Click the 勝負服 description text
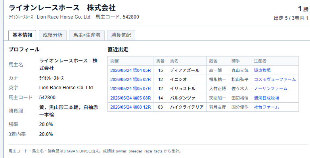Viewport: 310px width, 158px height. [x=69, y=111]
